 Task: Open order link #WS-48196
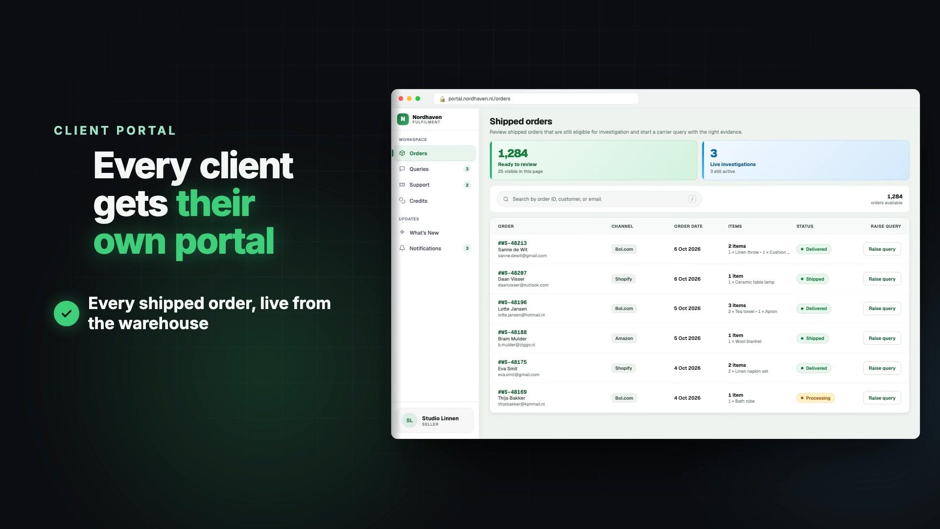click(x=512, y=302)
